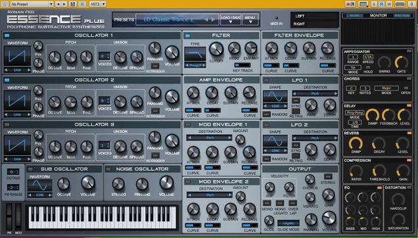Open the VST3 format dropdown

pyautogui.click(x=97, y=4)
